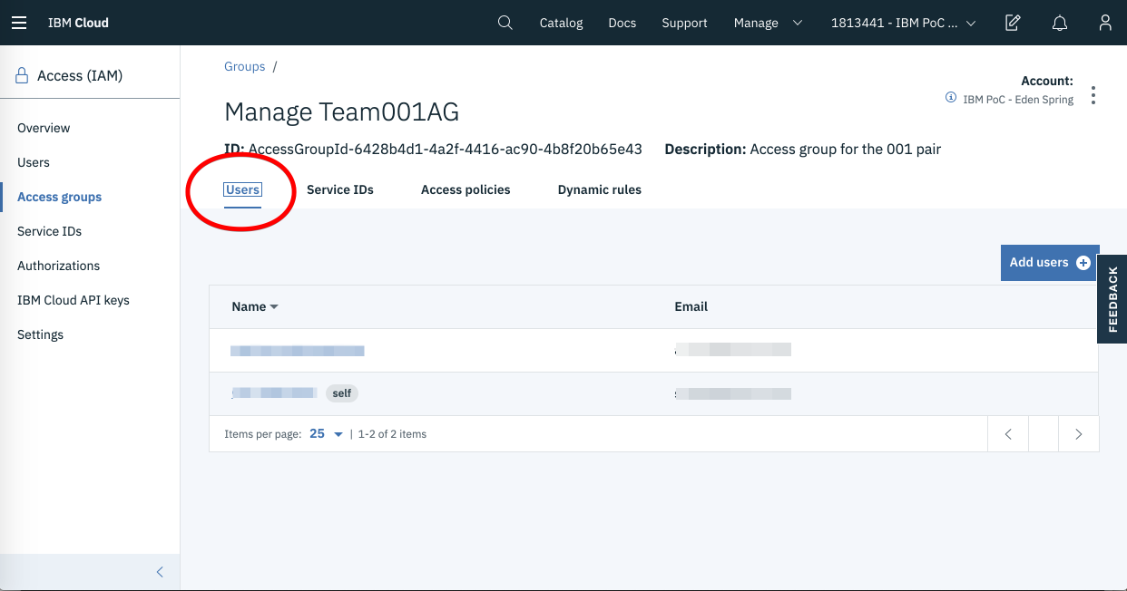Click the search magnifier icon
The width and height of the screenshot is (1127, 591).
point(505,23)
